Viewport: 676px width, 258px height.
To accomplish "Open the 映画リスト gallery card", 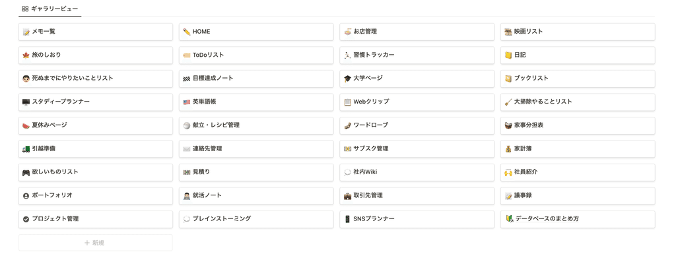I will 578,32.
